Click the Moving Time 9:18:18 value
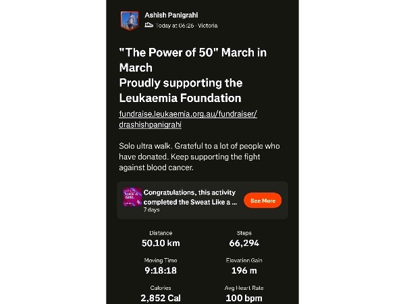 click(161, 272)
